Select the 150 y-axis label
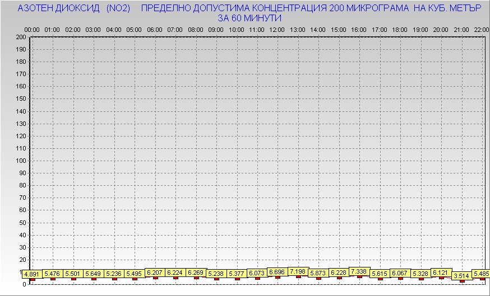This screenshot has height=296, width=490. coord(21,99)
